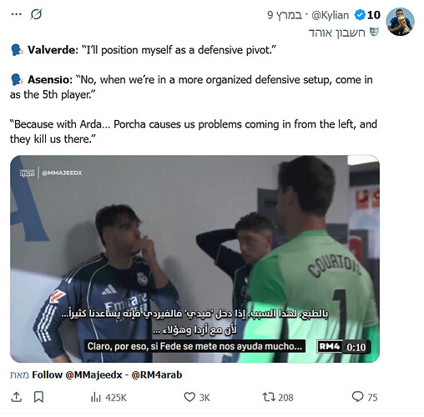The width and height of the screenshot is (424, 417).
Task: Click the display name 10
Action: (x=374, y=15)
